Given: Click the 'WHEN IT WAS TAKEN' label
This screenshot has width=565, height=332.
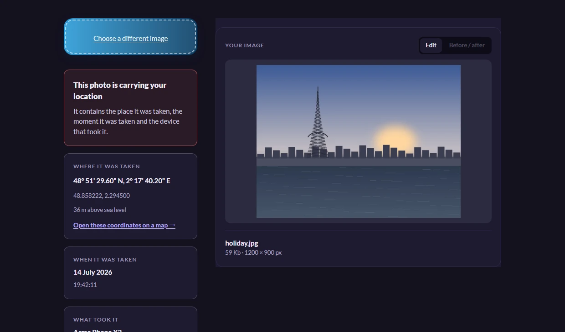Looking at the screenshot, I should 105,260.
